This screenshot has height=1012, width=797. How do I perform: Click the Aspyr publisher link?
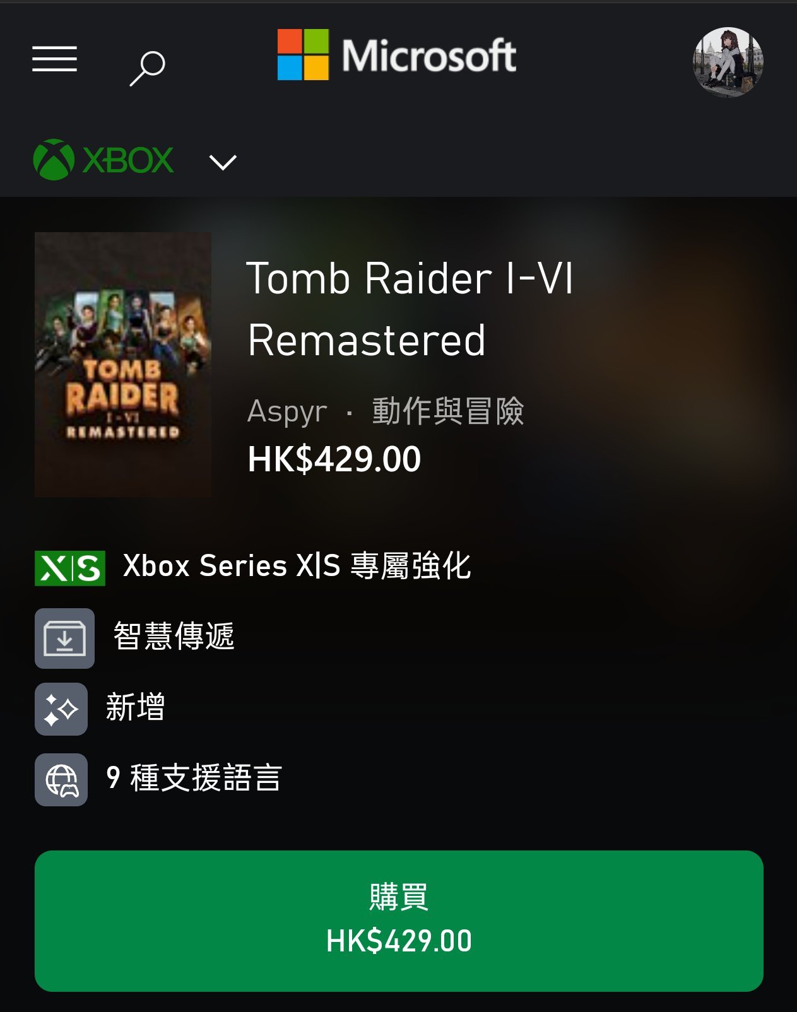click(287, 411)
